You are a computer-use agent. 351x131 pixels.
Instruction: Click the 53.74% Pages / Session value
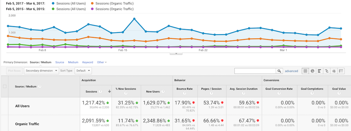(x=212, y=103)
